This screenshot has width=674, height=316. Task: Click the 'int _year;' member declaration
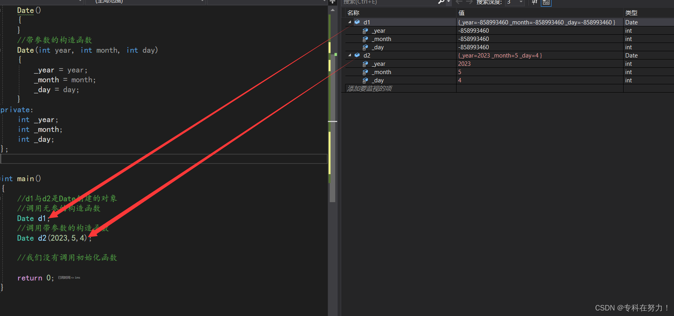pyautogui.click(x=38, y=120)
